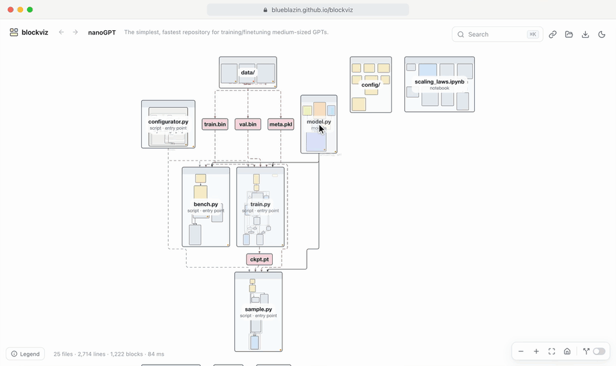Screen dimensions: 616x366
Task: Click the repository description text
Action: click(x=227, y=32)
